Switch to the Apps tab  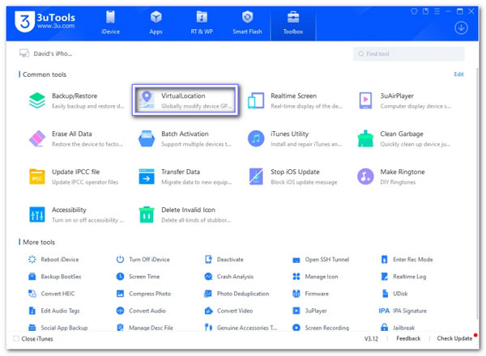click(156, 23)
